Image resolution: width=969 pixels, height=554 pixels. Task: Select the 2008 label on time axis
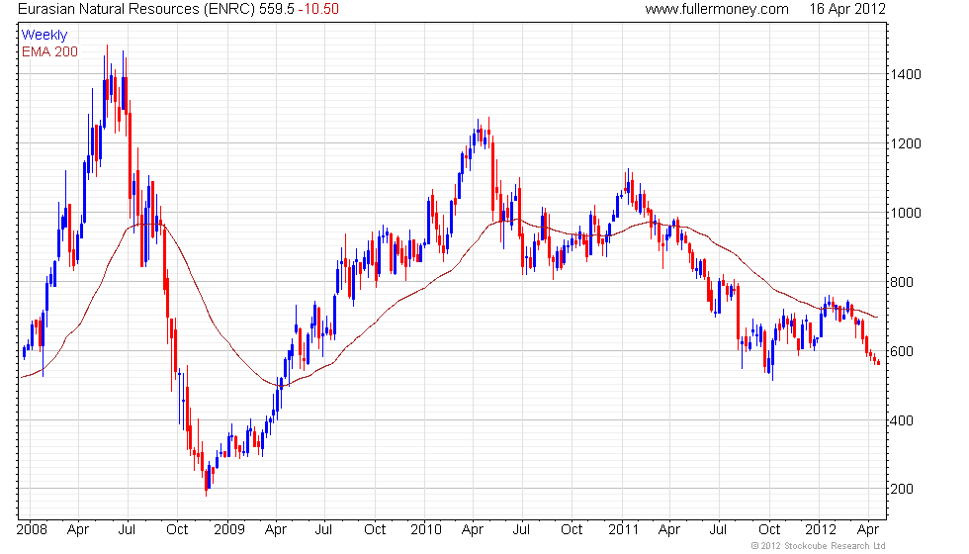pyautogui.click(x=34, y=529)
